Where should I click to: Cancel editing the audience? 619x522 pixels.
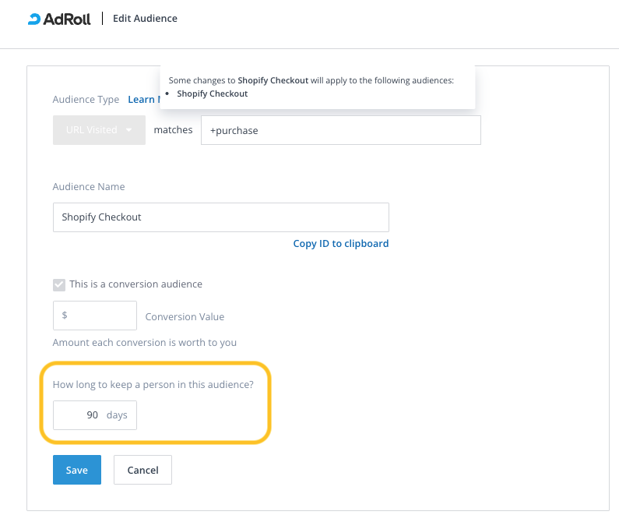[142, 470]
